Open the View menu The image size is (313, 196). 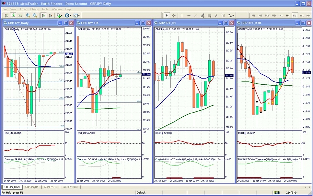point(13,9)
